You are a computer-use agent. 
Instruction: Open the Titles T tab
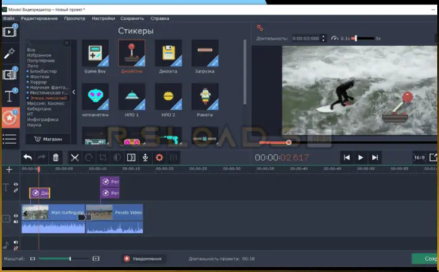10,96
